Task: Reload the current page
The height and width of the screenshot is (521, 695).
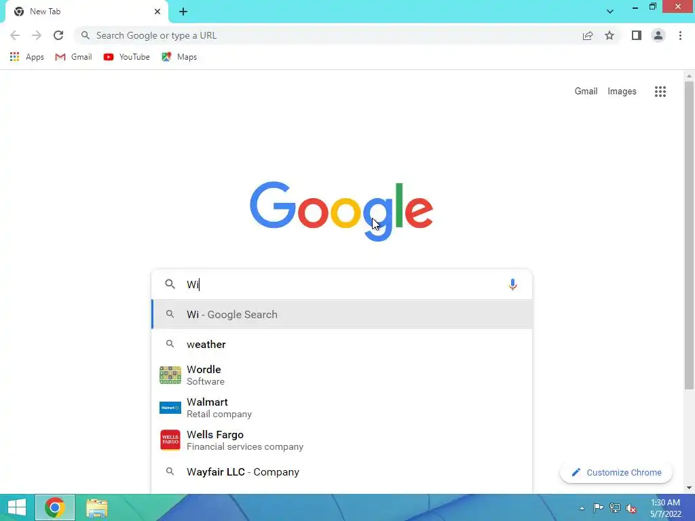Action: pos(58,35)
